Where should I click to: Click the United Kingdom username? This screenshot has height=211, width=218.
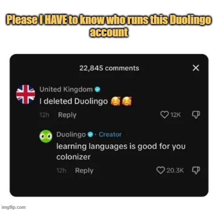pos(66,89)
